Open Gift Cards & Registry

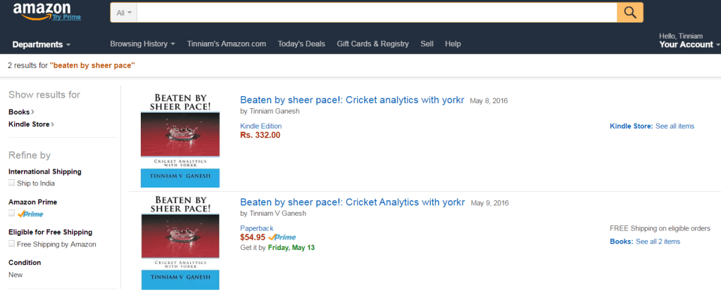coord(372,44)
